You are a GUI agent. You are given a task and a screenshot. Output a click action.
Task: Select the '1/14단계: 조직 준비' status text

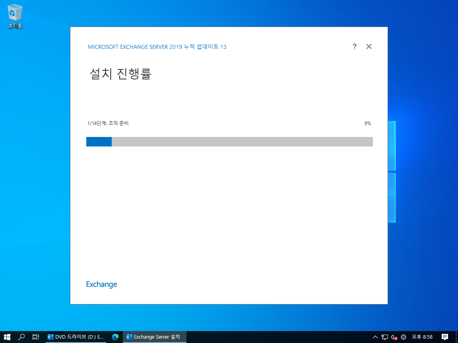[x=108, y=123]
